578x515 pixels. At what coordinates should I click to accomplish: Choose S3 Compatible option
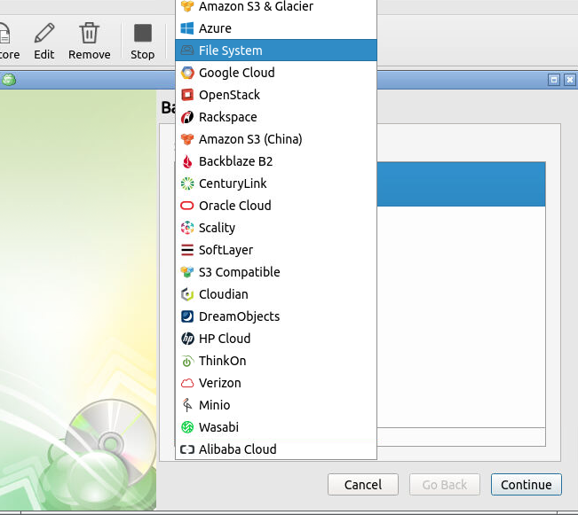coord(276,272)
